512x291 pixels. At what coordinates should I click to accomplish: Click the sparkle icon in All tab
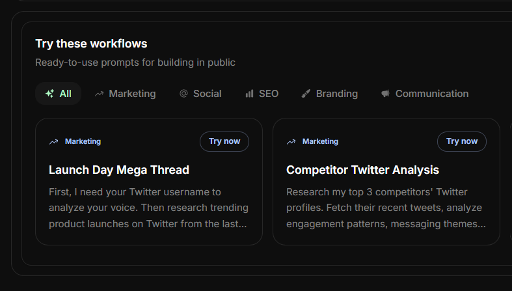point(49,94)
